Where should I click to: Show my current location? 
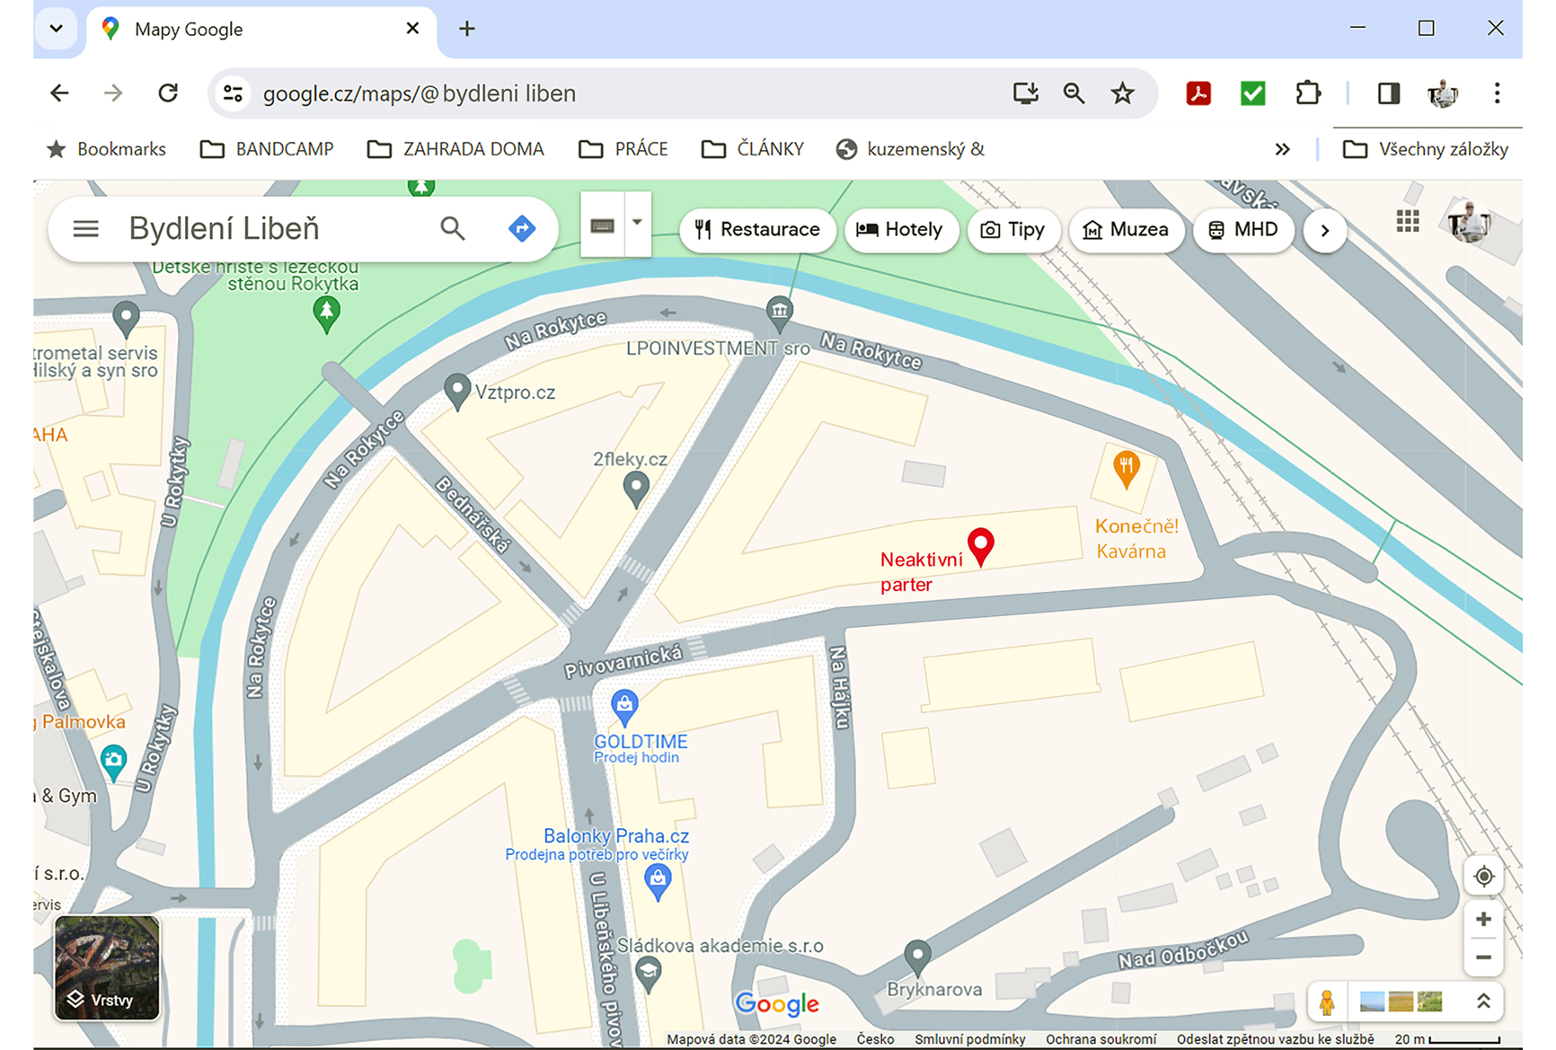(x=1483, y=876)
